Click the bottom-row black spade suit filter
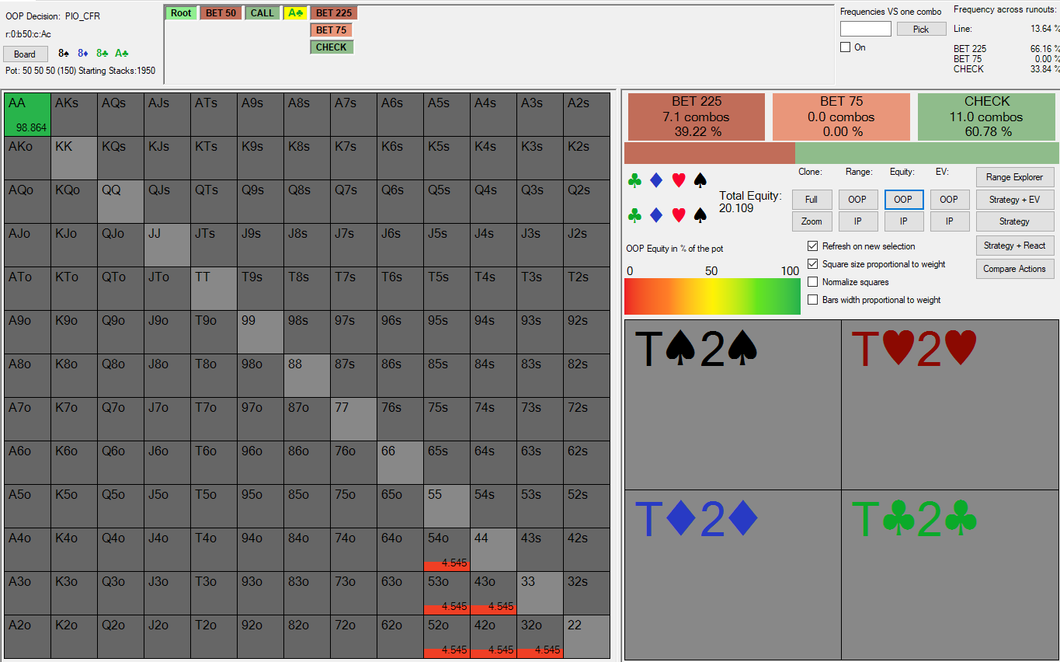 coord(700,215)
